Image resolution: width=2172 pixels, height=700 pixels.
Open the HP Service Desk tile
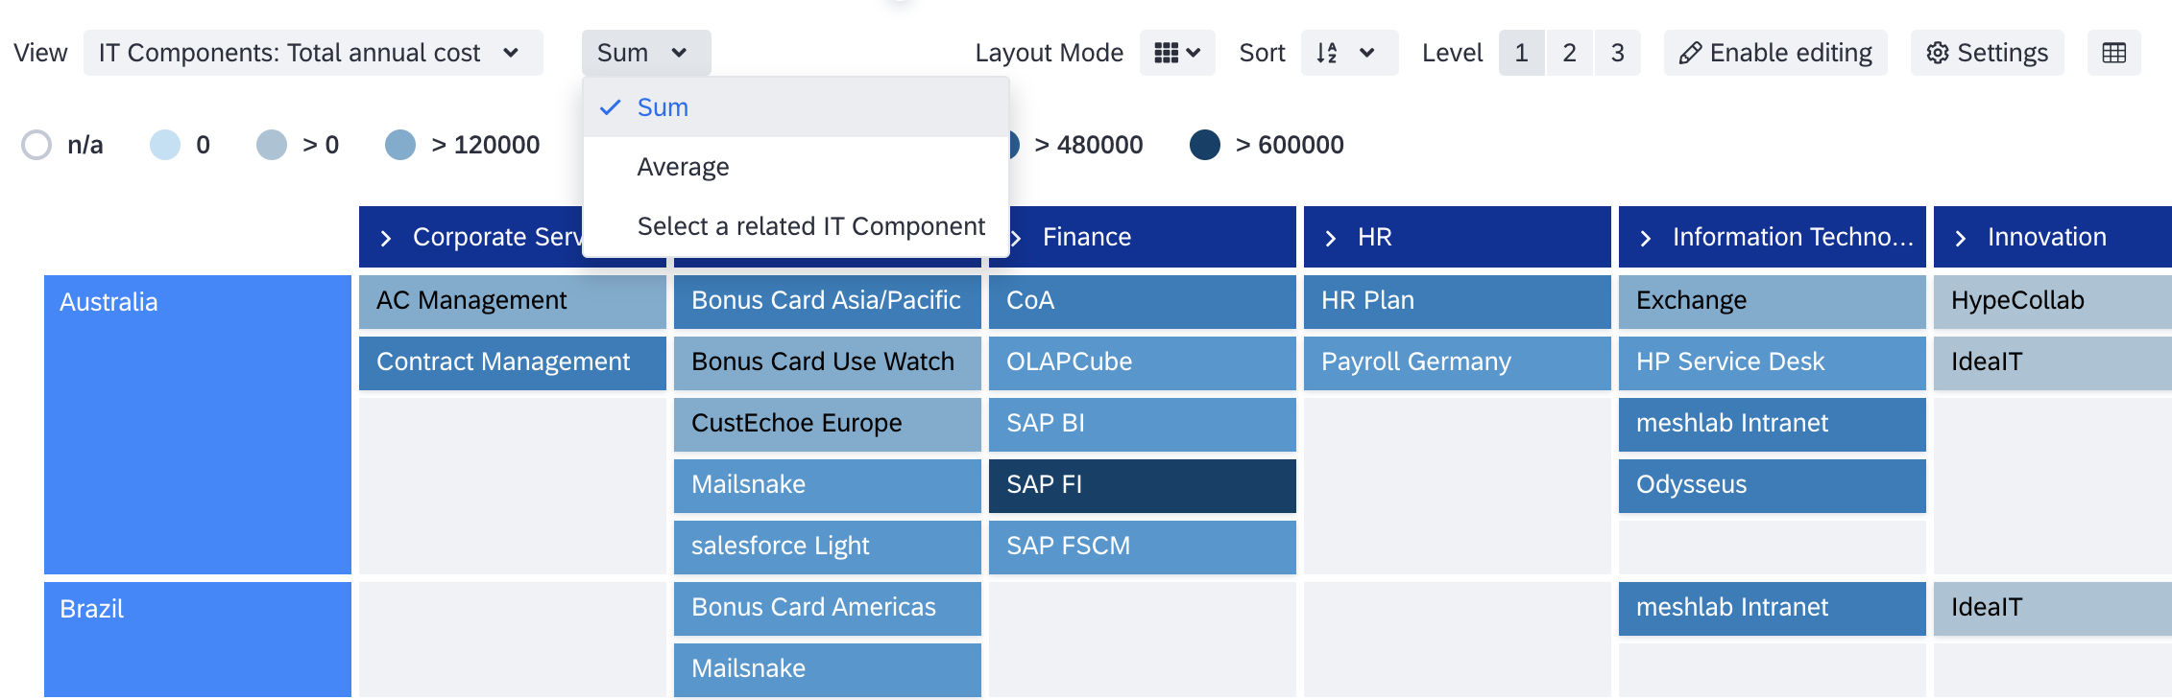pos(1773,362)
